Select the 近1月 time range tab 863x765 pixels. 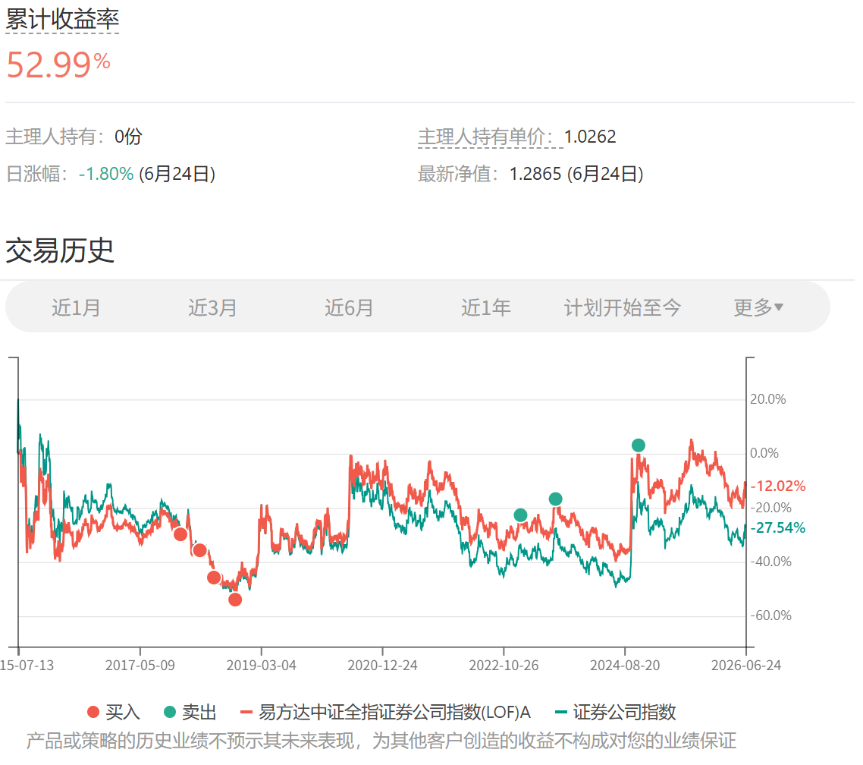tap(76, 307)
